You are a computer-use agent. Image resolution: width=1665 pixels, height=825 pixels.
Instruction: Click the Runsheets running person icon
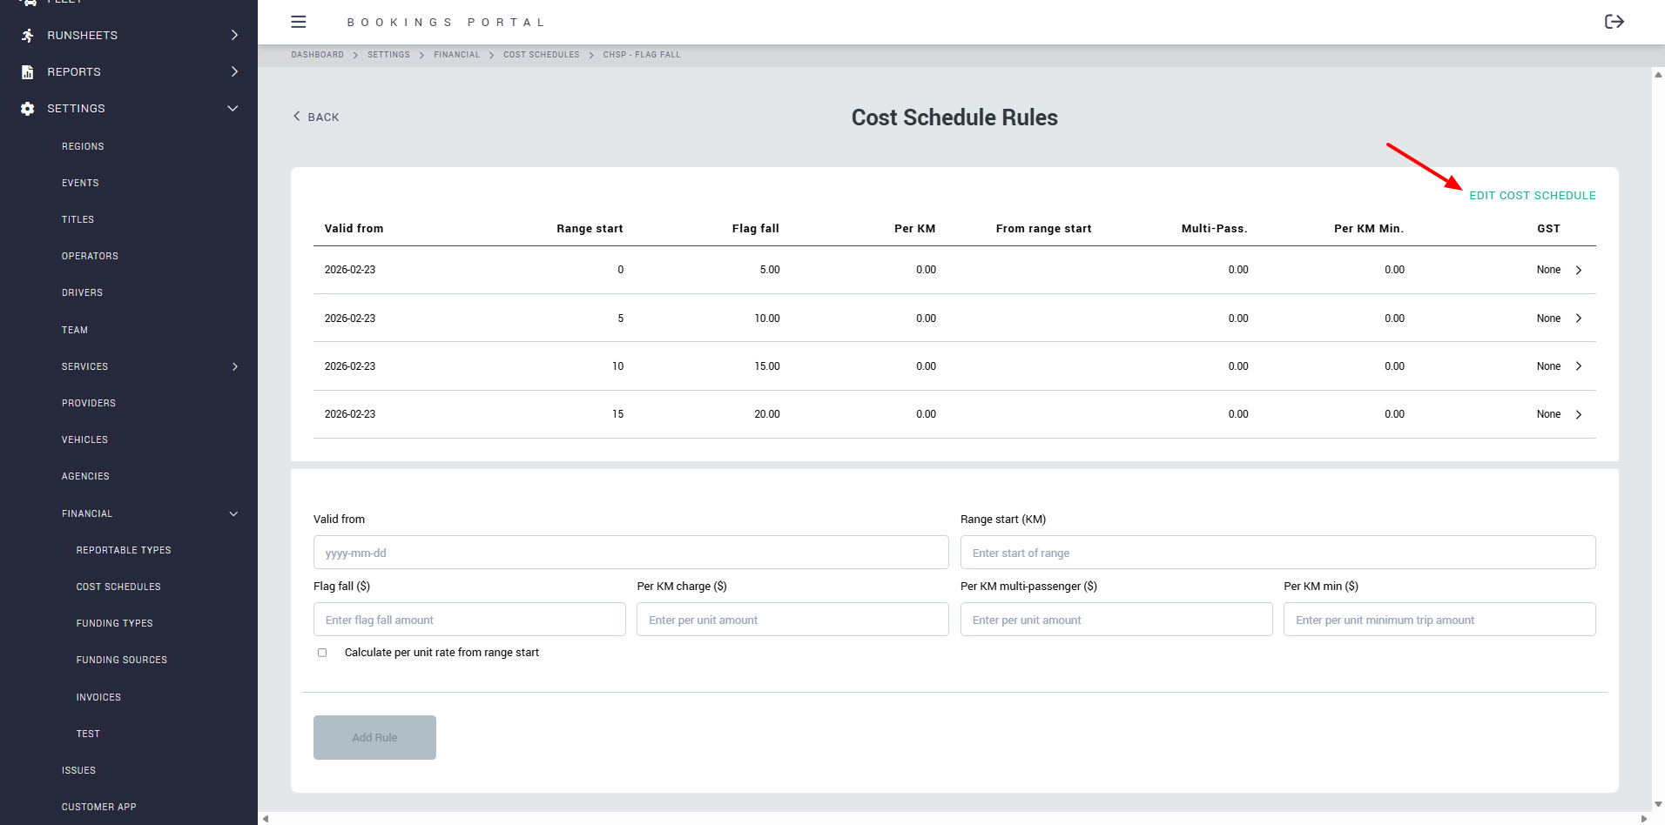(28, 36)
